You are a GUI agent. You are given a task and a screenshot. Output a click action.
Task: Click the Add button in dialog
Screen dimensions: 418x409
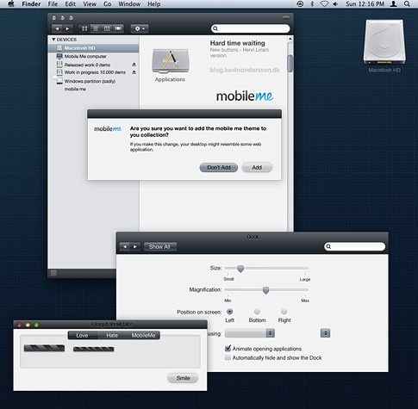click(x=257, y=167)
